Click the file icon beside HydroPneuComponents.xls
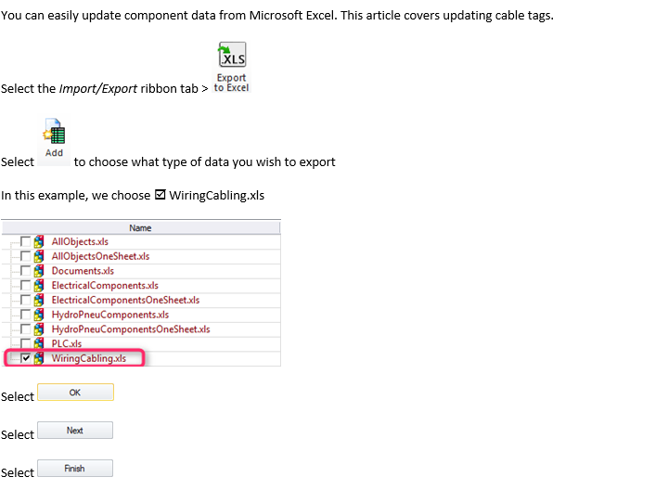668x490 pixels. pos(39,315)
